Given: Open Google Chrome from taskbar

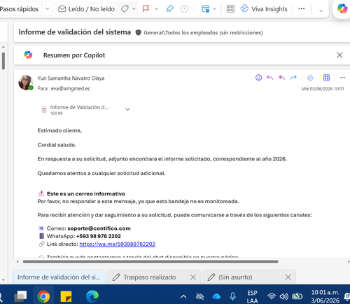Looking at the screenshot, I should (43, 296).
